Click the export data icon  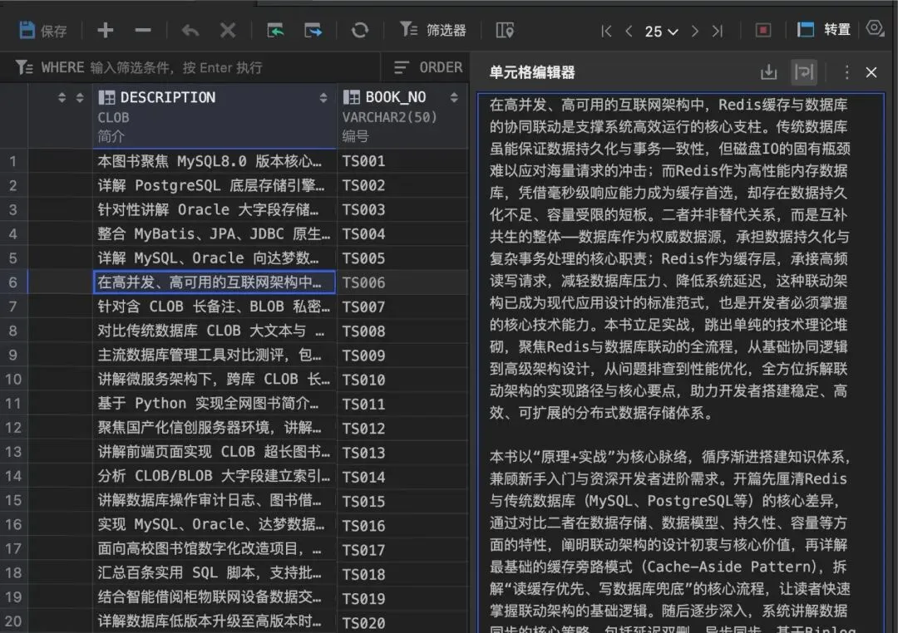(x=313, y=30)
